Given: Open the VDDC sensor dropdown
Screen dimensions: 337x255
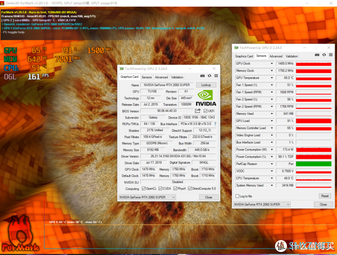Looking at the screenshot, I should (272, 171).
